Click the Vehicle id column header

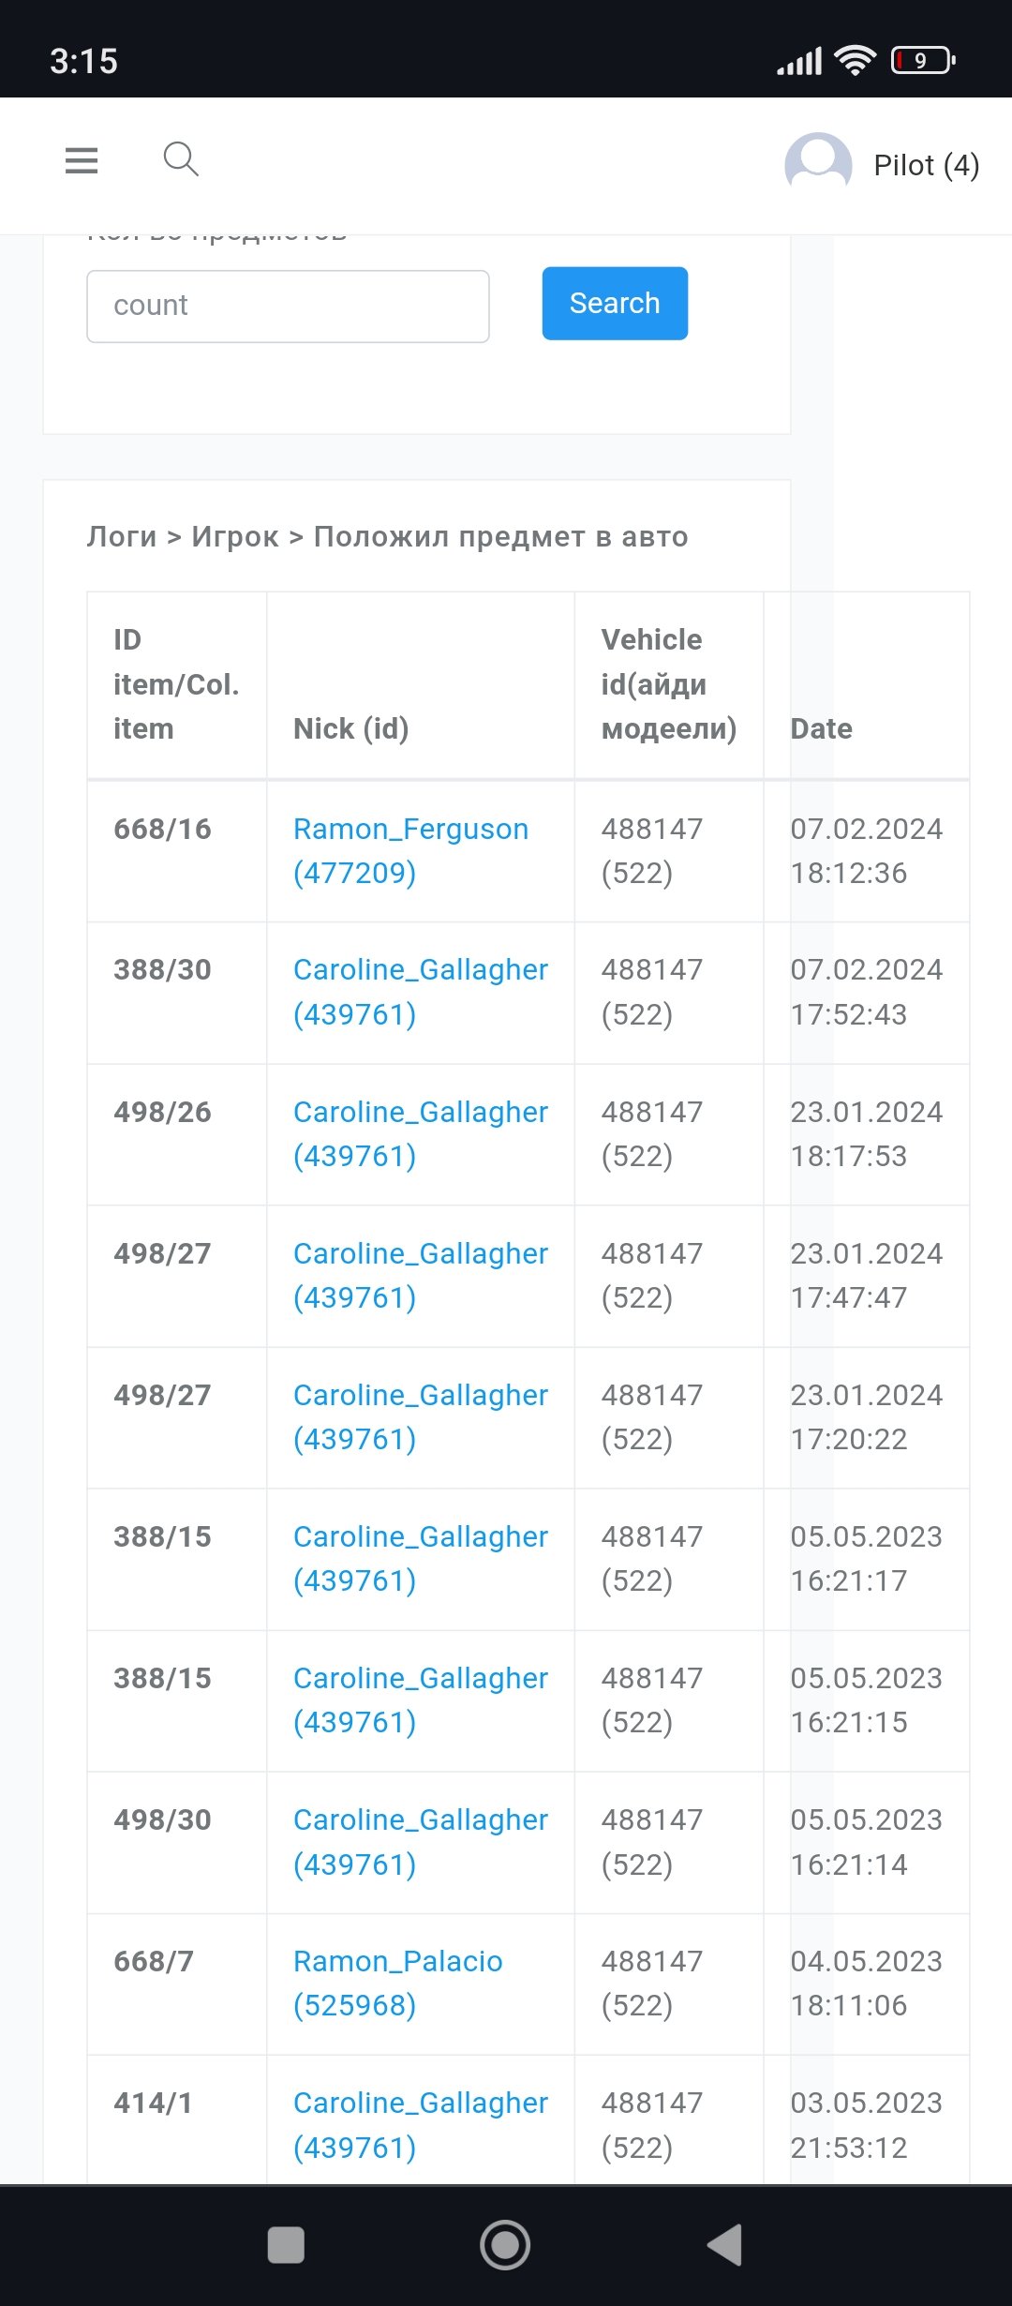pyautogui.click(x=668, y=684)
